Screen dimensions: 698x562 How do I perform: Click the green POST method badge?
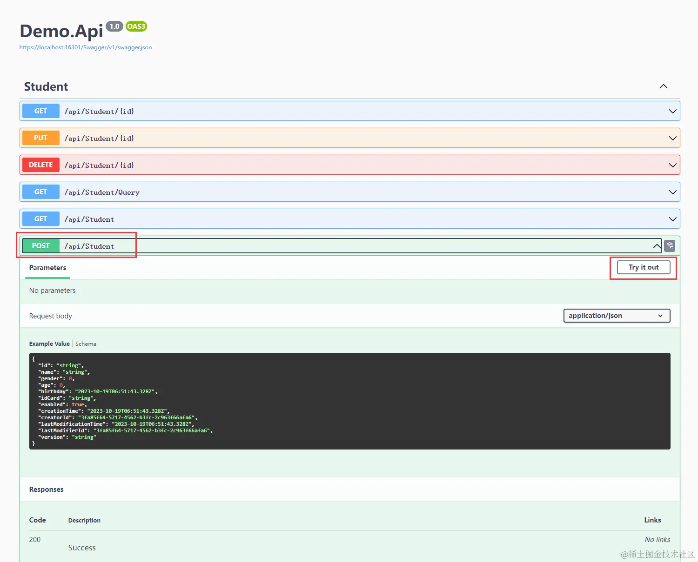[x=41, y=246]
